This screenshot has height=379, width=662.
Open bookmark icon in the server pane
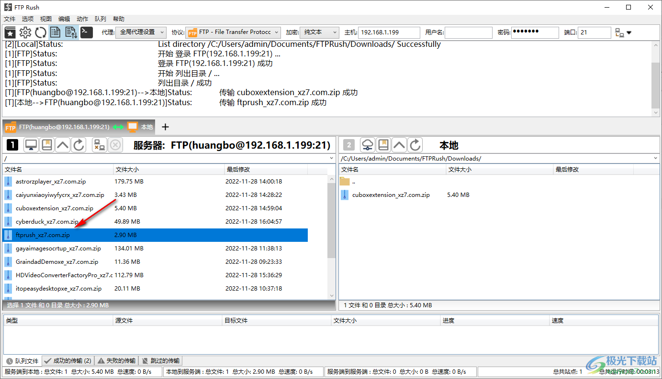pyautogui.click(x=47, y=145)
